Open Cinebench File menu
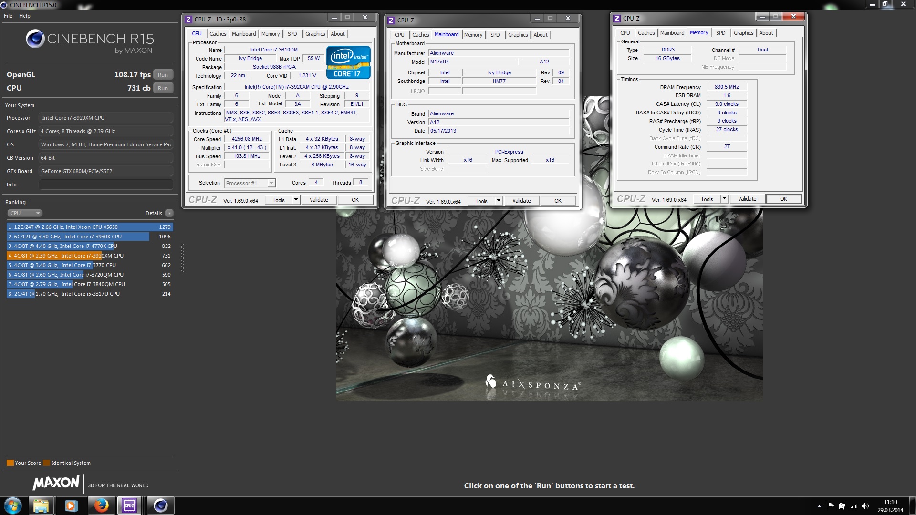This screenshot has width=916, height=515. click(x=8, y=16)
